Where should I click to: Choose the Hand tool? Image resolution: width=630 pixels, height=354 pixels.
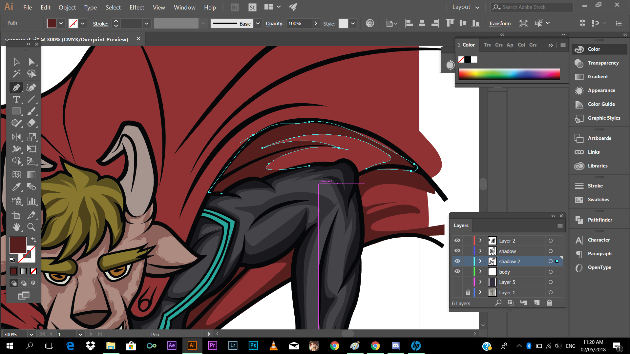16,227
